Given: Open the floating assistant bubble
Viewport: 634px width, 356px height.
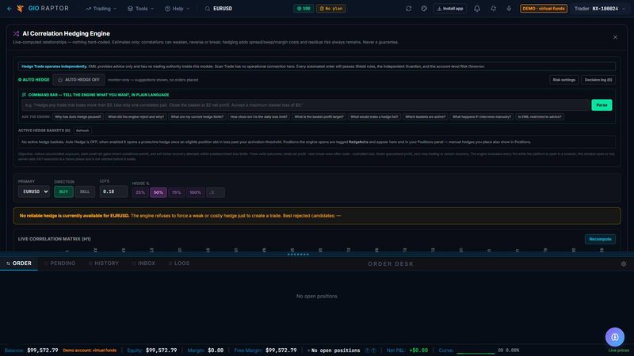Looking at the screenshot, I should (615, 337).
